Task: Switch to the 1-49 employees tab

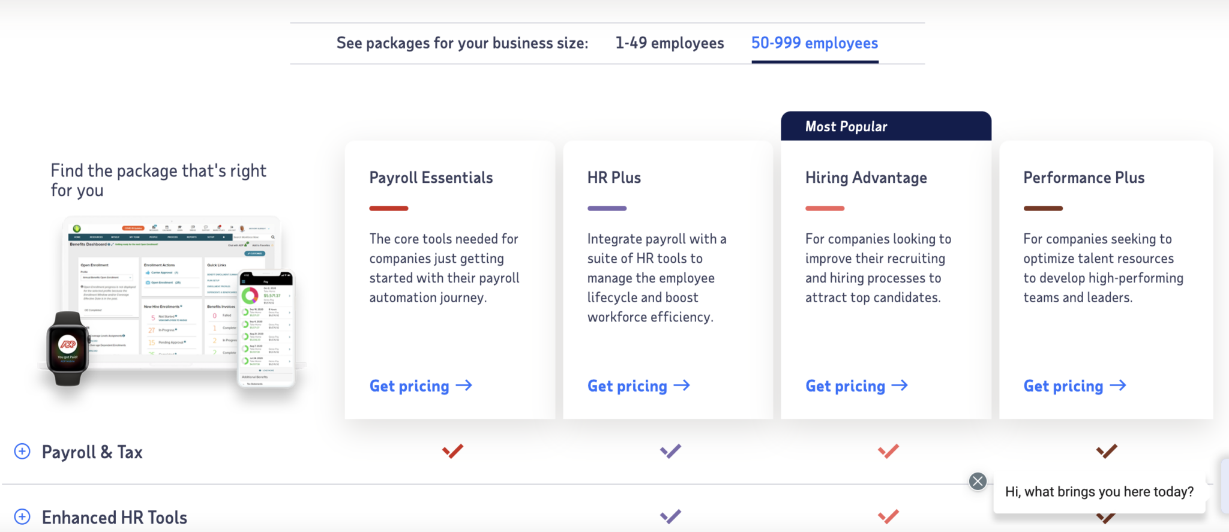Action: point(669,43)
